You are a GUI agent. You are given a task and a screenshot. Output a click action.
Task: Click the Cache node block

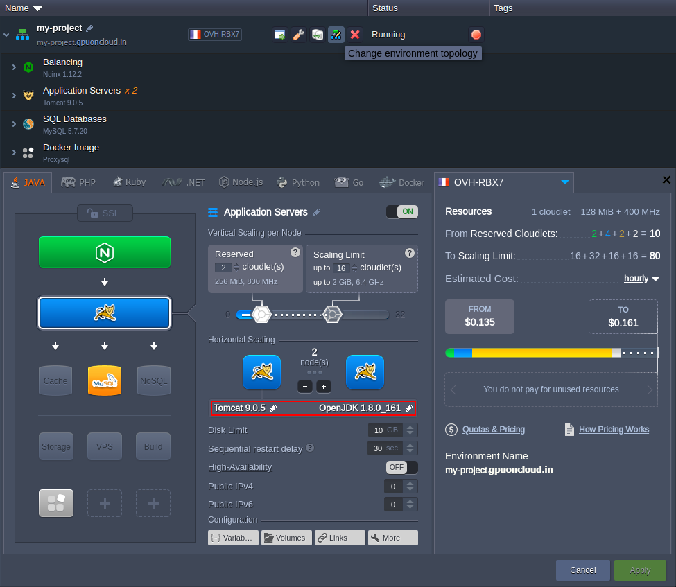coord(55,380)
